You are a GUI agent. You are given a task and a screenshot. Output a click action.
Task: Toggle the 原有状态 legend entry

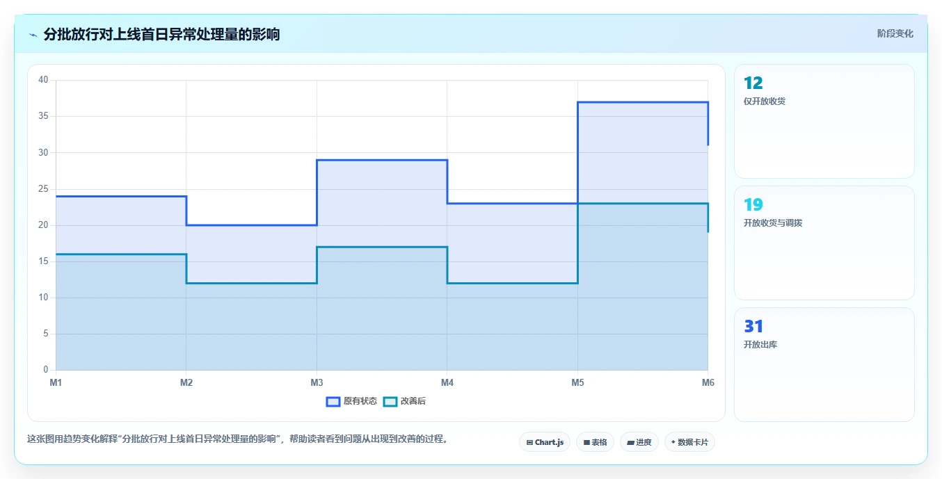click(352, 401)
